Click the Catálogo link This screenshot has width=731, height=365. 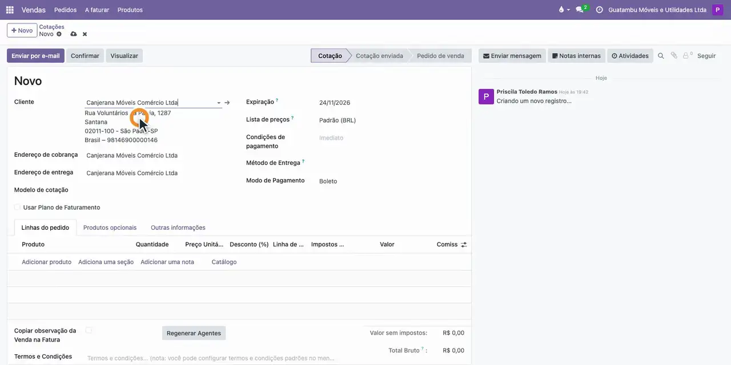tap(224, 262)
